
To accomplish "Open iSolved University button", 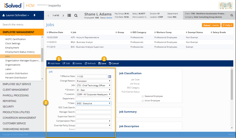I will [x=211, y=25].
